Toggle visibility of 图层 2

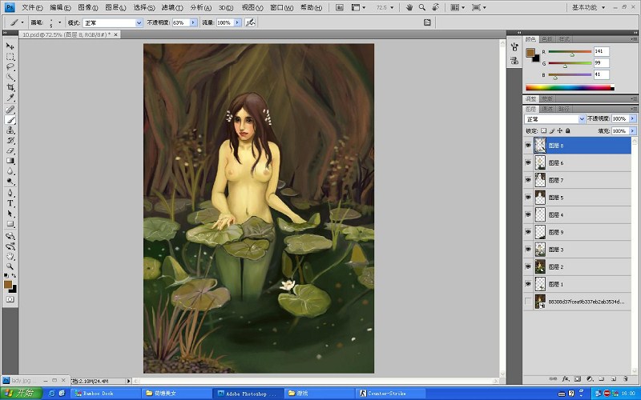point(527,266)
